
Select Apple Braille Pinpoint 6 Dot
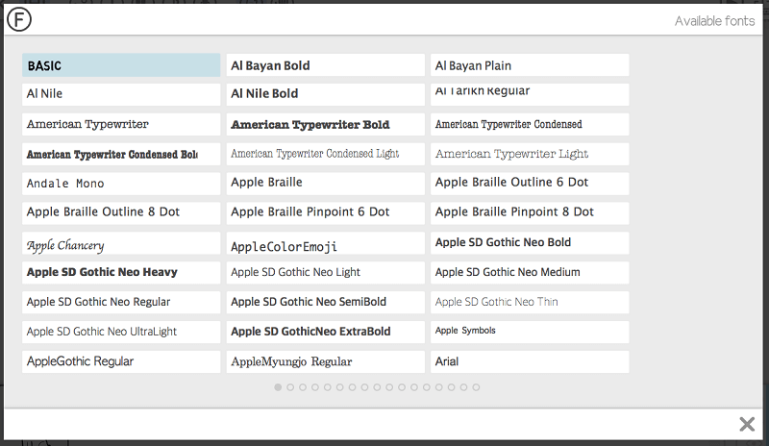coord(326,213)
